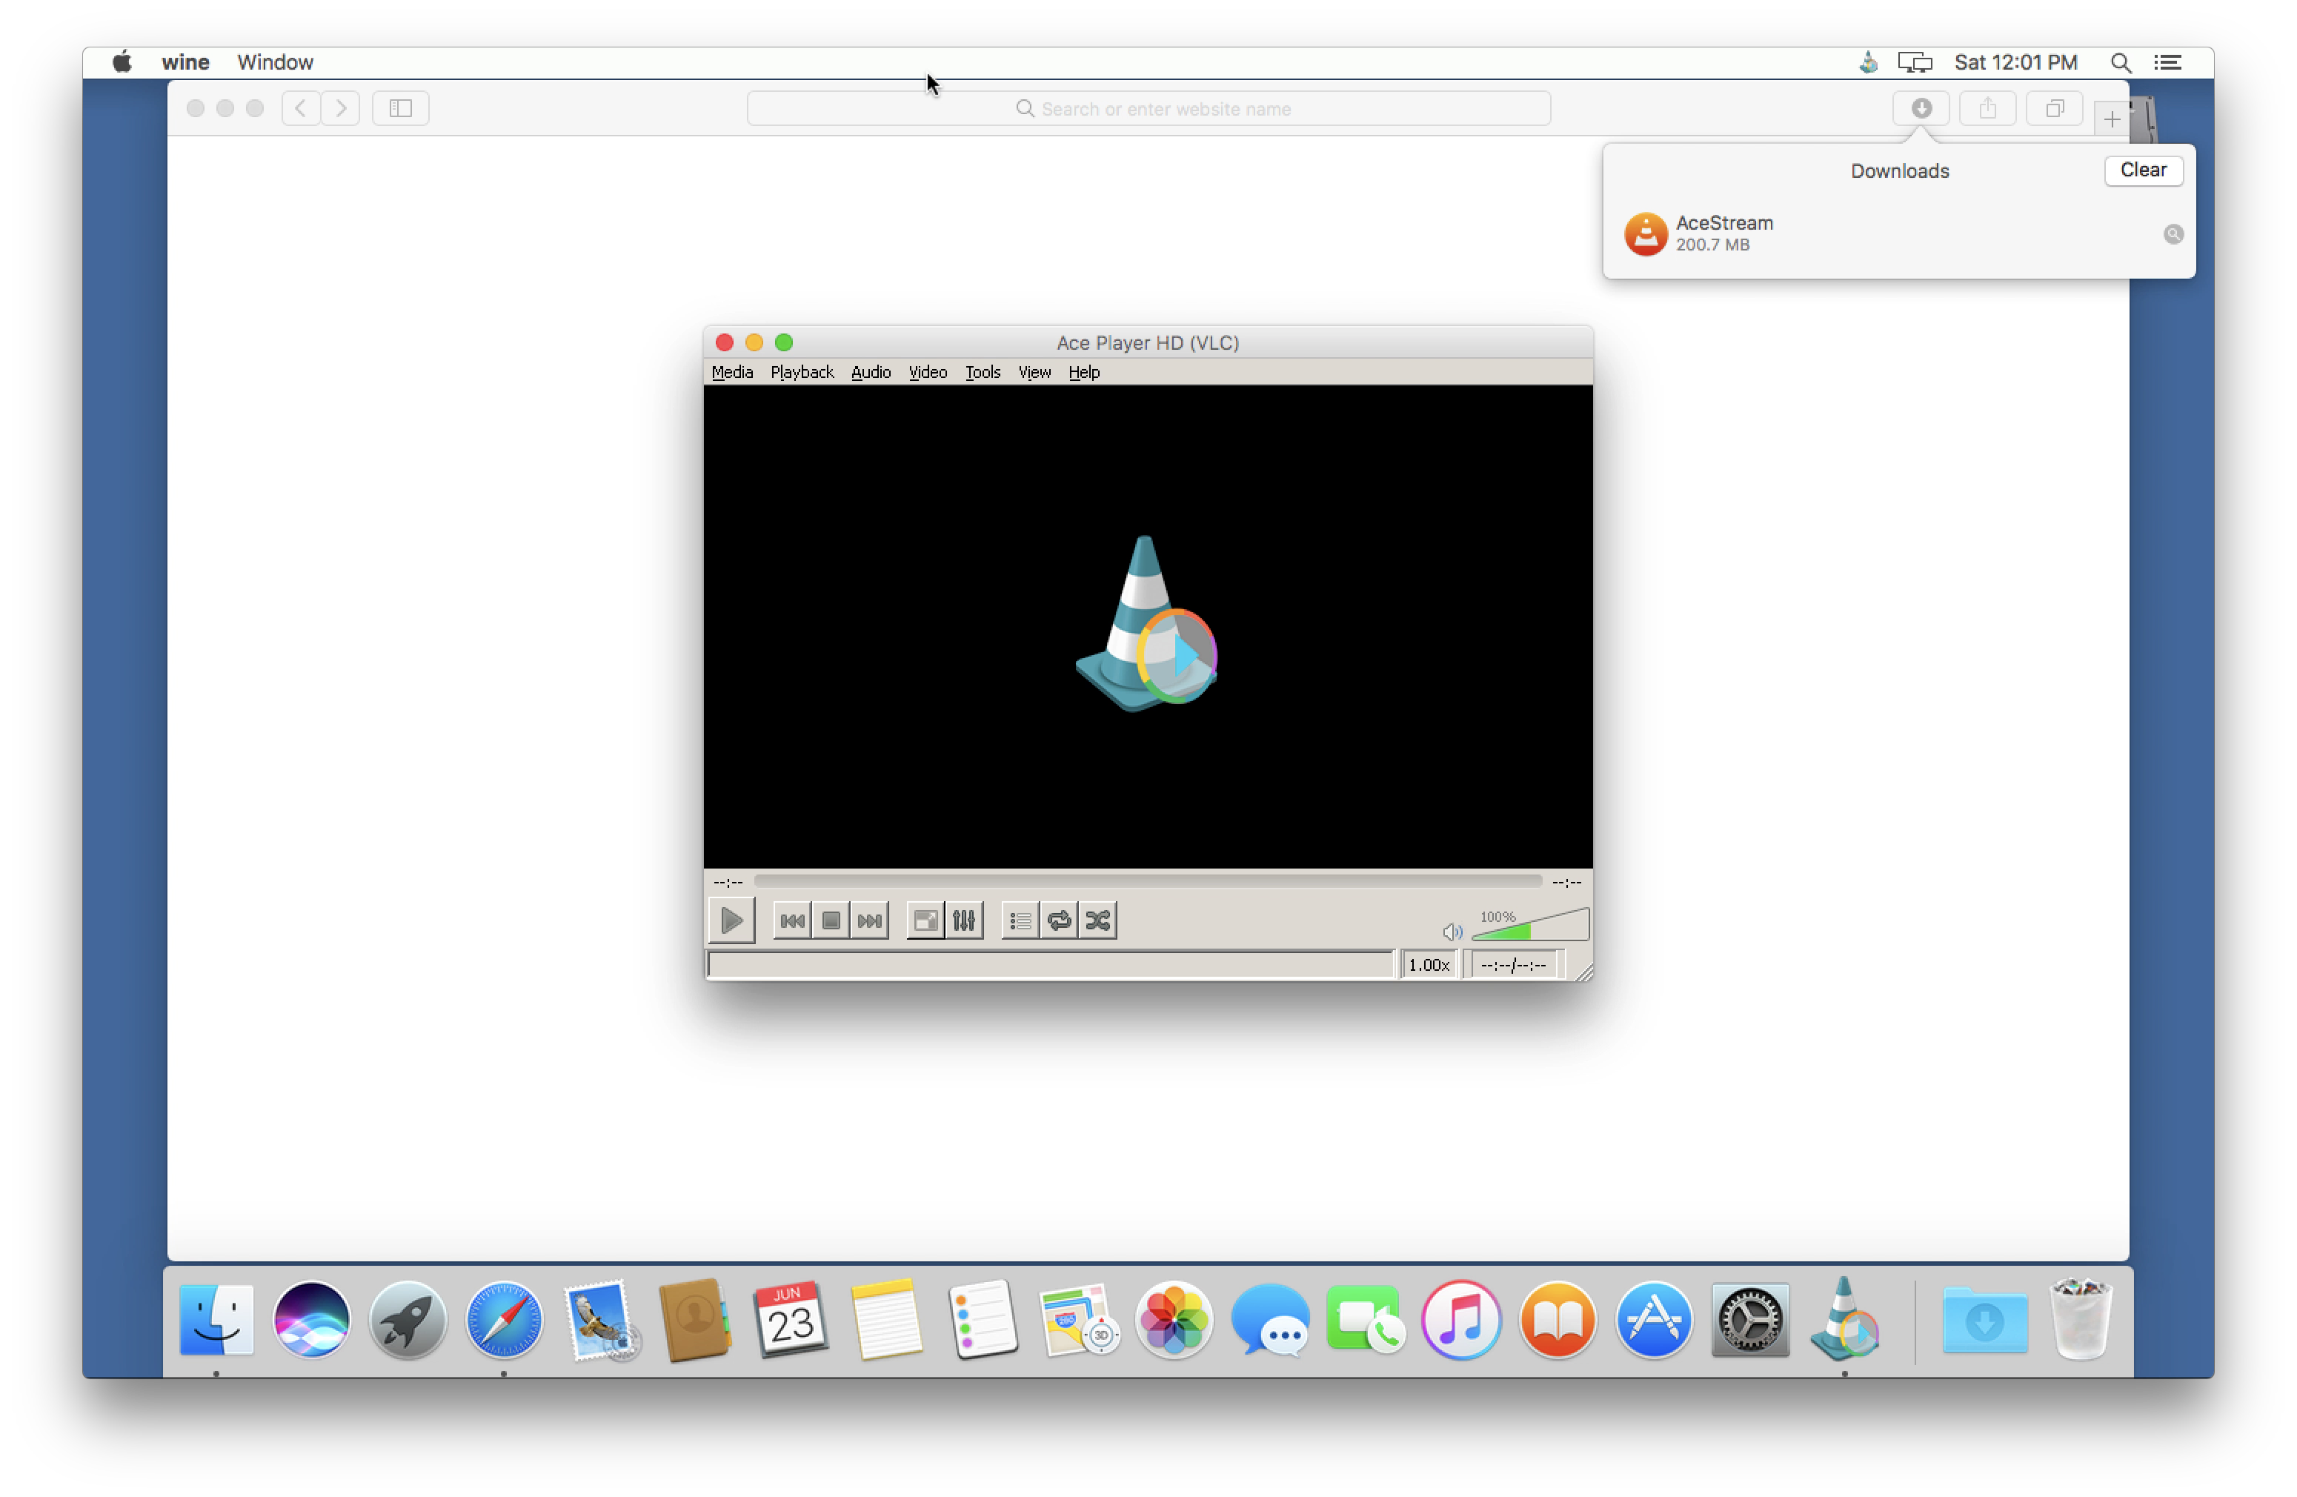
Task: Open the Playback menu in VLC
Action: [x=800, y=372]
